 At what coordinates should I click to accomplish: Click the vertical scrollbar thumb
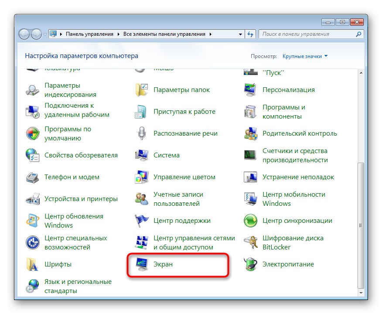(x=361, y=225)
